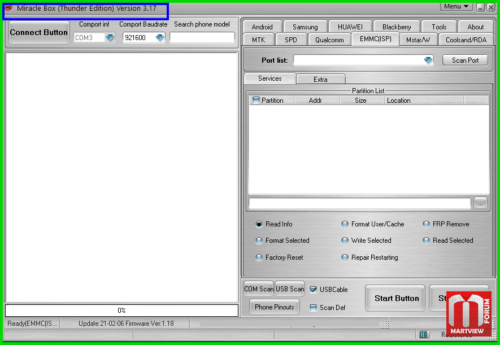This screenshot has height=345, width=500.
Task: Toggle the Partition header select-all checkbox
Action: point(256,101)
